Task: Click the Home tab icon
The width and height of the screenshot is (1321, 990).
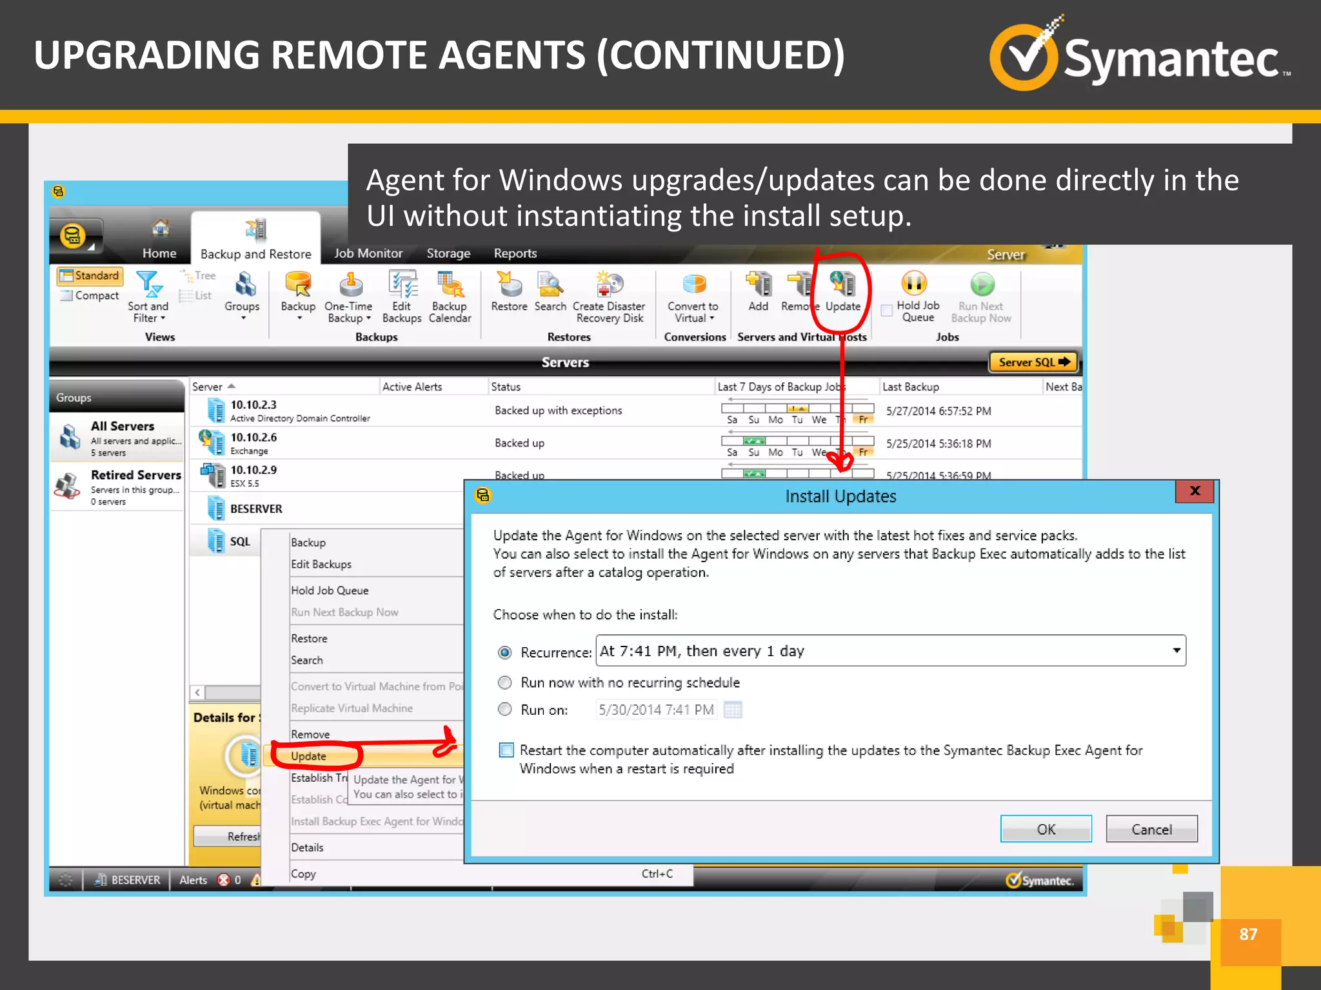Action: (x=160, y=229)
